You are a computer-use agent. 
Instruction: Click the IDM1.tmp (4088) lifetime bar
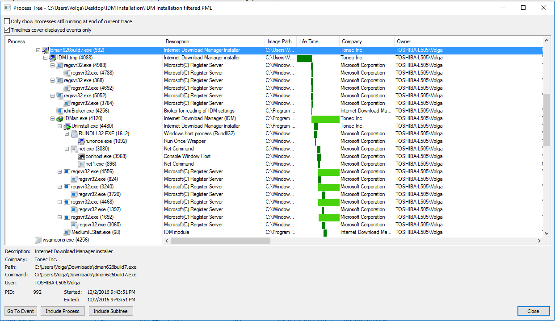[304, 58]
